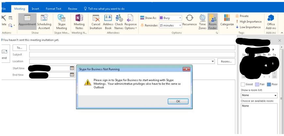
Task: Open the File tab
Action: coord(4,9)
